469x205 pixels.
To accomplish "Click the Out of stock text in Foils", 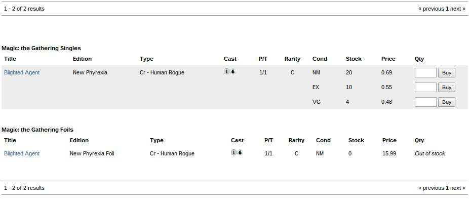I will (430, 153).
